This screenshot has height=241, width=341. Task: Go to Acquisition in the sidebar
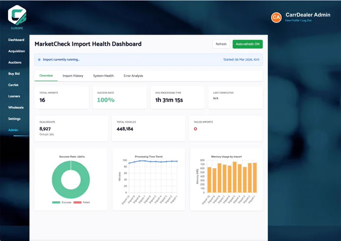click(x=17, y=51)
